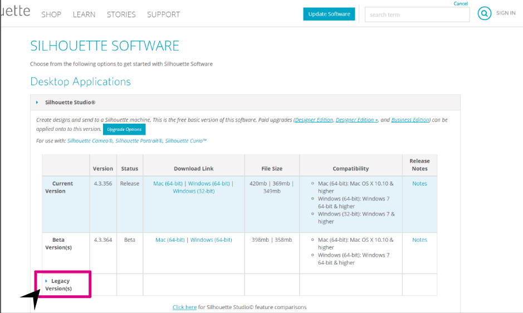Open Notes for the current version

coord(419,184)
